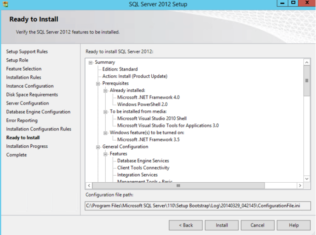
Task: Click the vertical scrollbar thumb
Action: 307,81
